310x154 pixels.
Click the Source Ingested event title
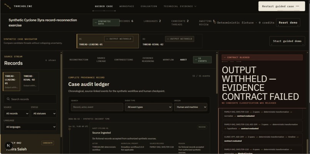coord(102,132)
